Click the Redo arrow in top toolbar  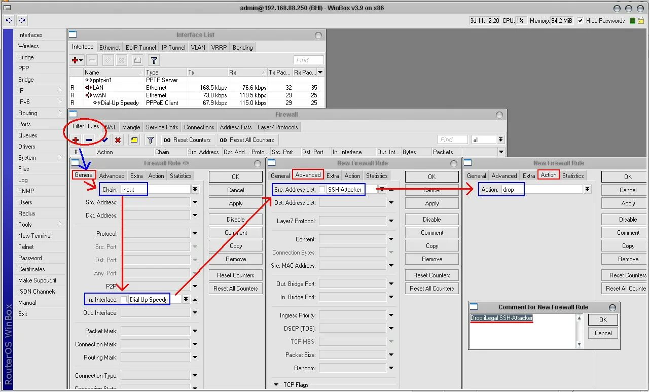(22, 20)
